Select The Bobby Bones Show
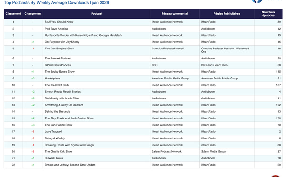Screen dimensions: 286x177 pos(60,72)
